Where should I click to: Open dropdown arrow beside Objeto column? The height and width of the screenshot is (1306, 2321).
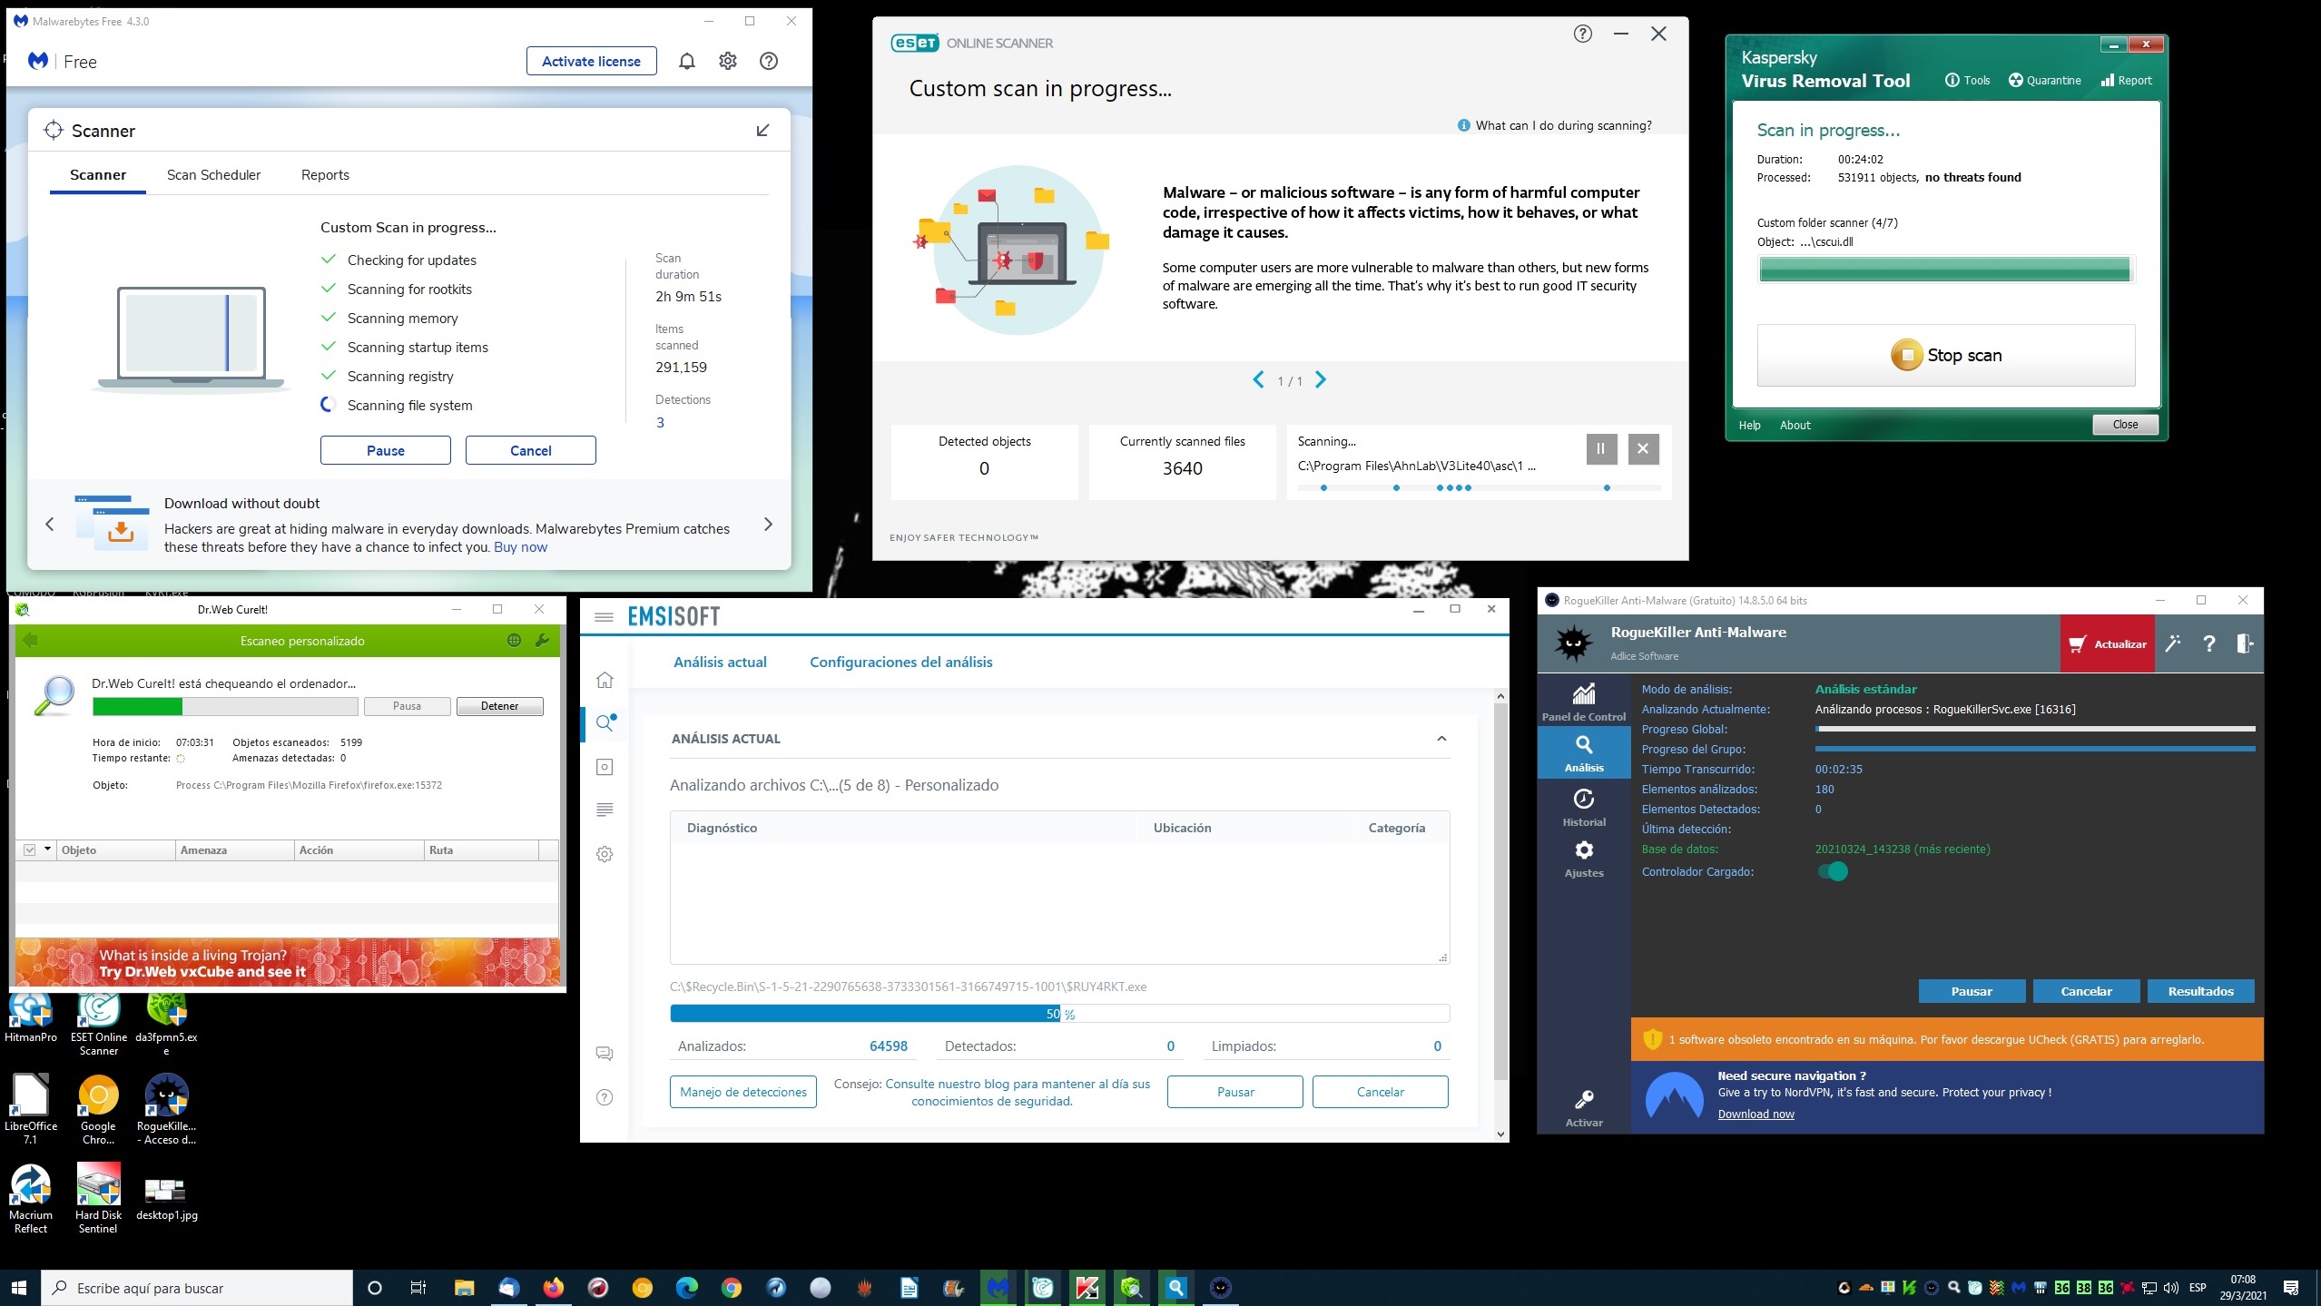coord(47,849)
